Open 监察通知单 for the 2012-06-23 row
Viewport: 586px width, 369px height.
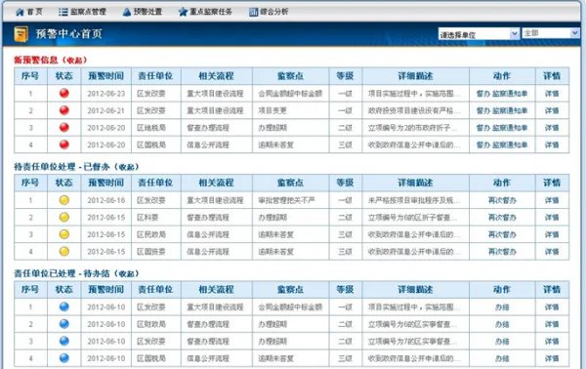click(x=510, y=94)
